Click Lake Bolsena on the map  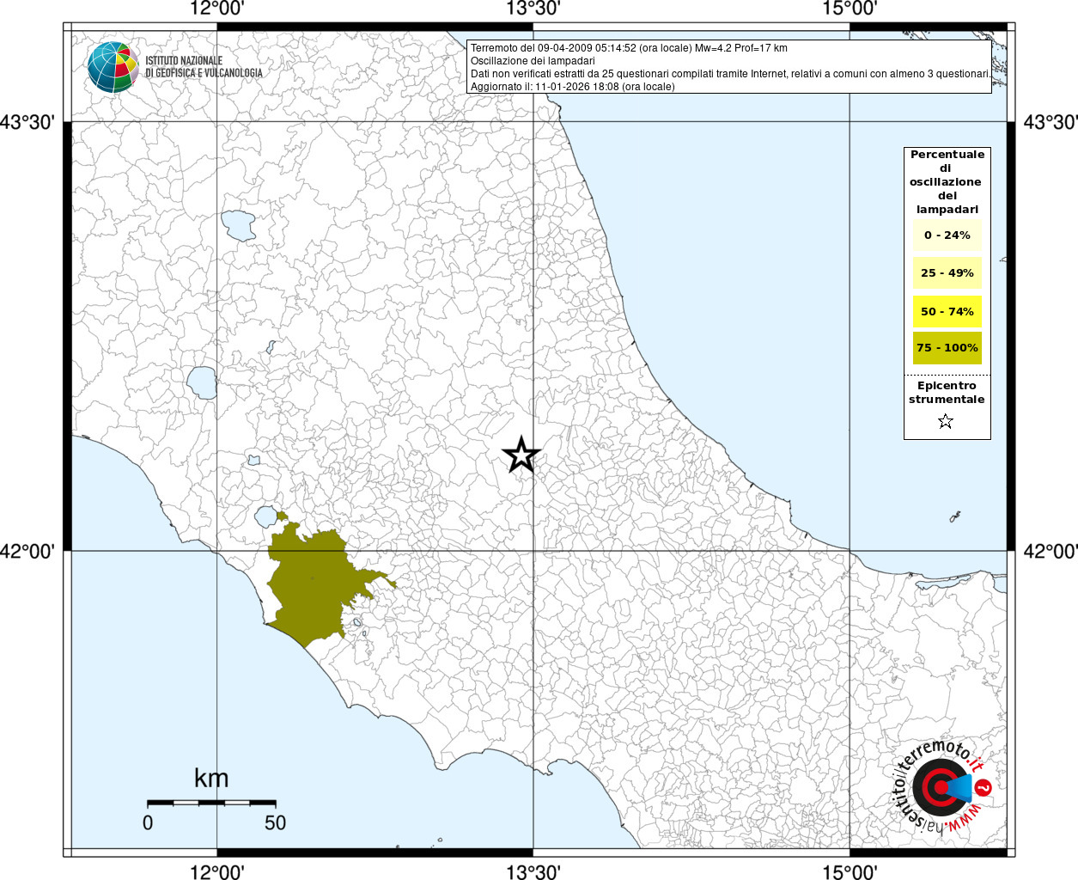pos(202,382)
